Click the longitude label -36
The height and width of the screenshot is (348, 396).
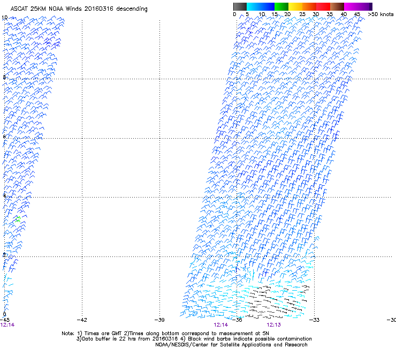click(237, 320)
